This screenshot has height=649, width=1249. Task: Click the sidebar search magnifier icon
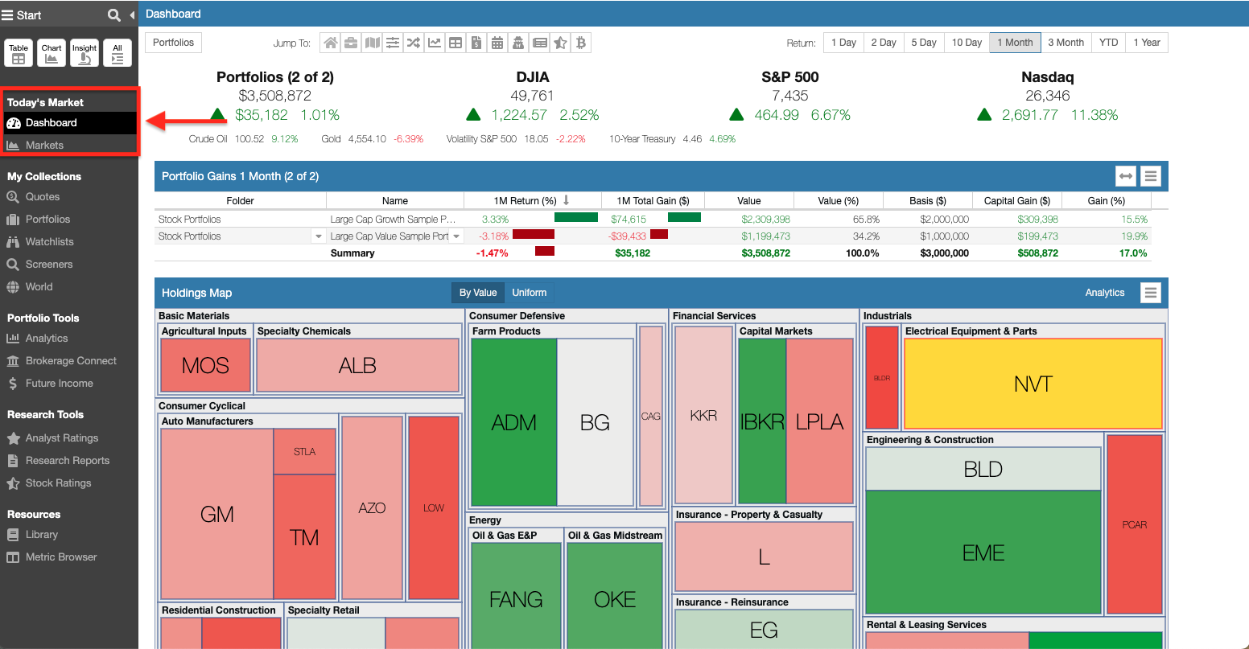click(114, 15)
